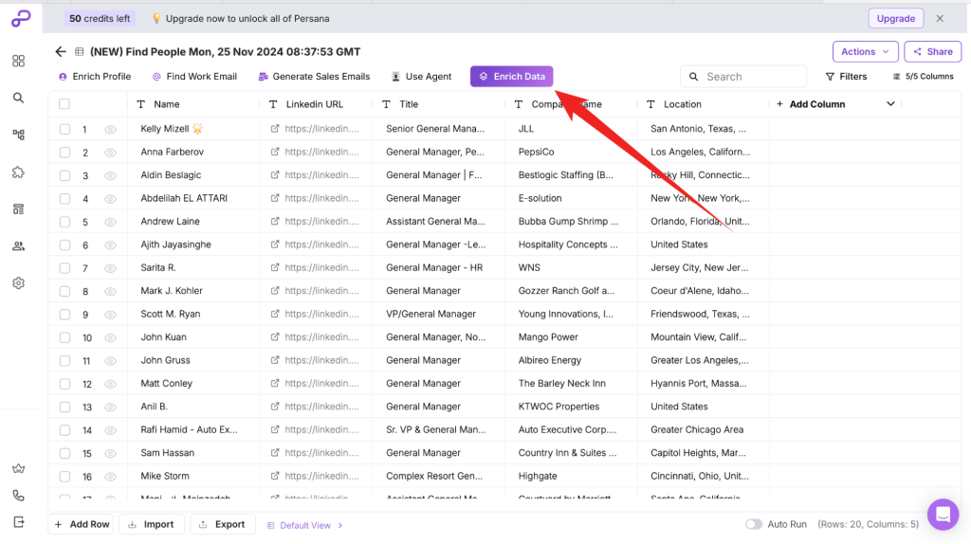Open the search icon in left sidebar
The height and width of the screenshot is (544, 971).
coord(19,98)
